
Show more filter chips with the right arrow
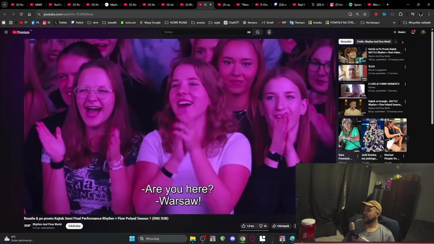[x=402, y=42]
